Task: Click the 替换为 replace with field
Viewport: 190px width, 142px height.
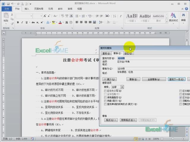Action: 154,69
